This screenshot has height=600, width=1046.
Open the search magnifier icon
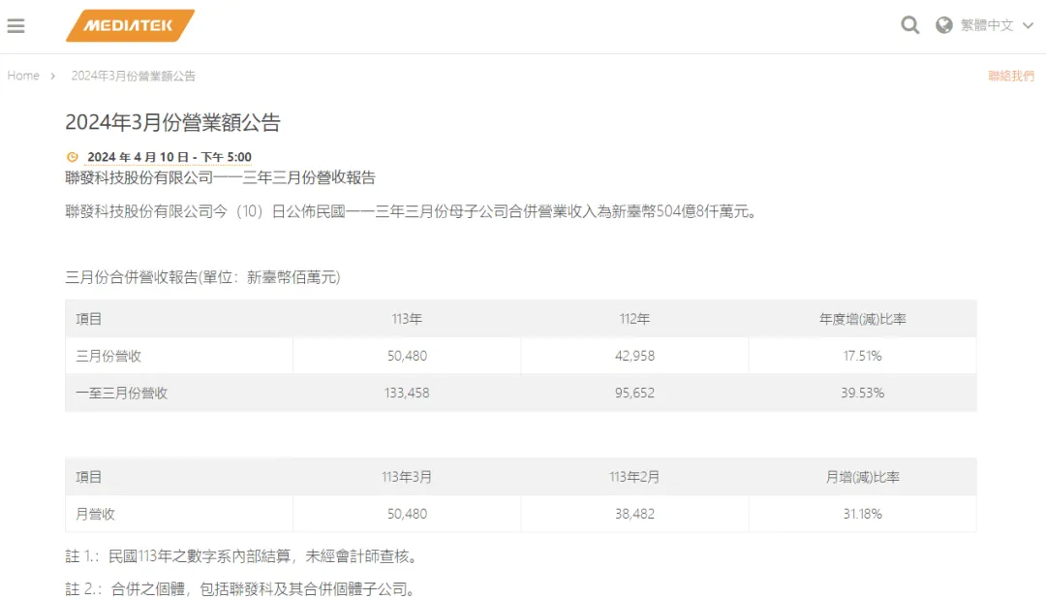coord(909,25)
